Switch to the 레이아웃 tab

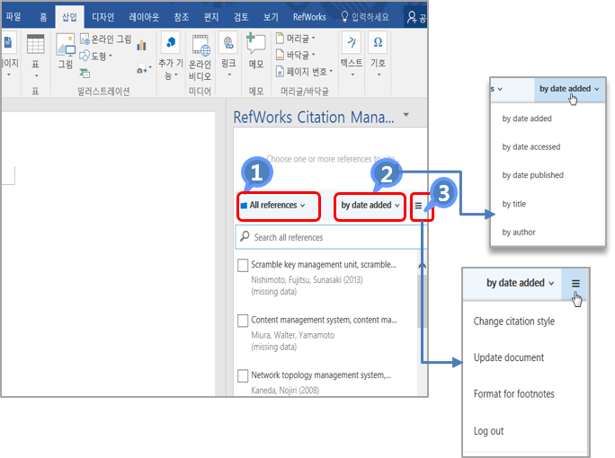click(x=144, y=17)
